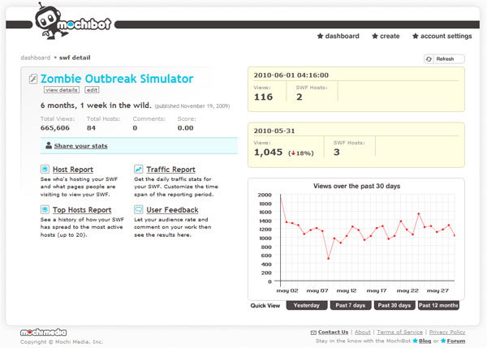Click the Total Views value 665,606
This screenshot has height=348, width=487.
coord(55,128)
